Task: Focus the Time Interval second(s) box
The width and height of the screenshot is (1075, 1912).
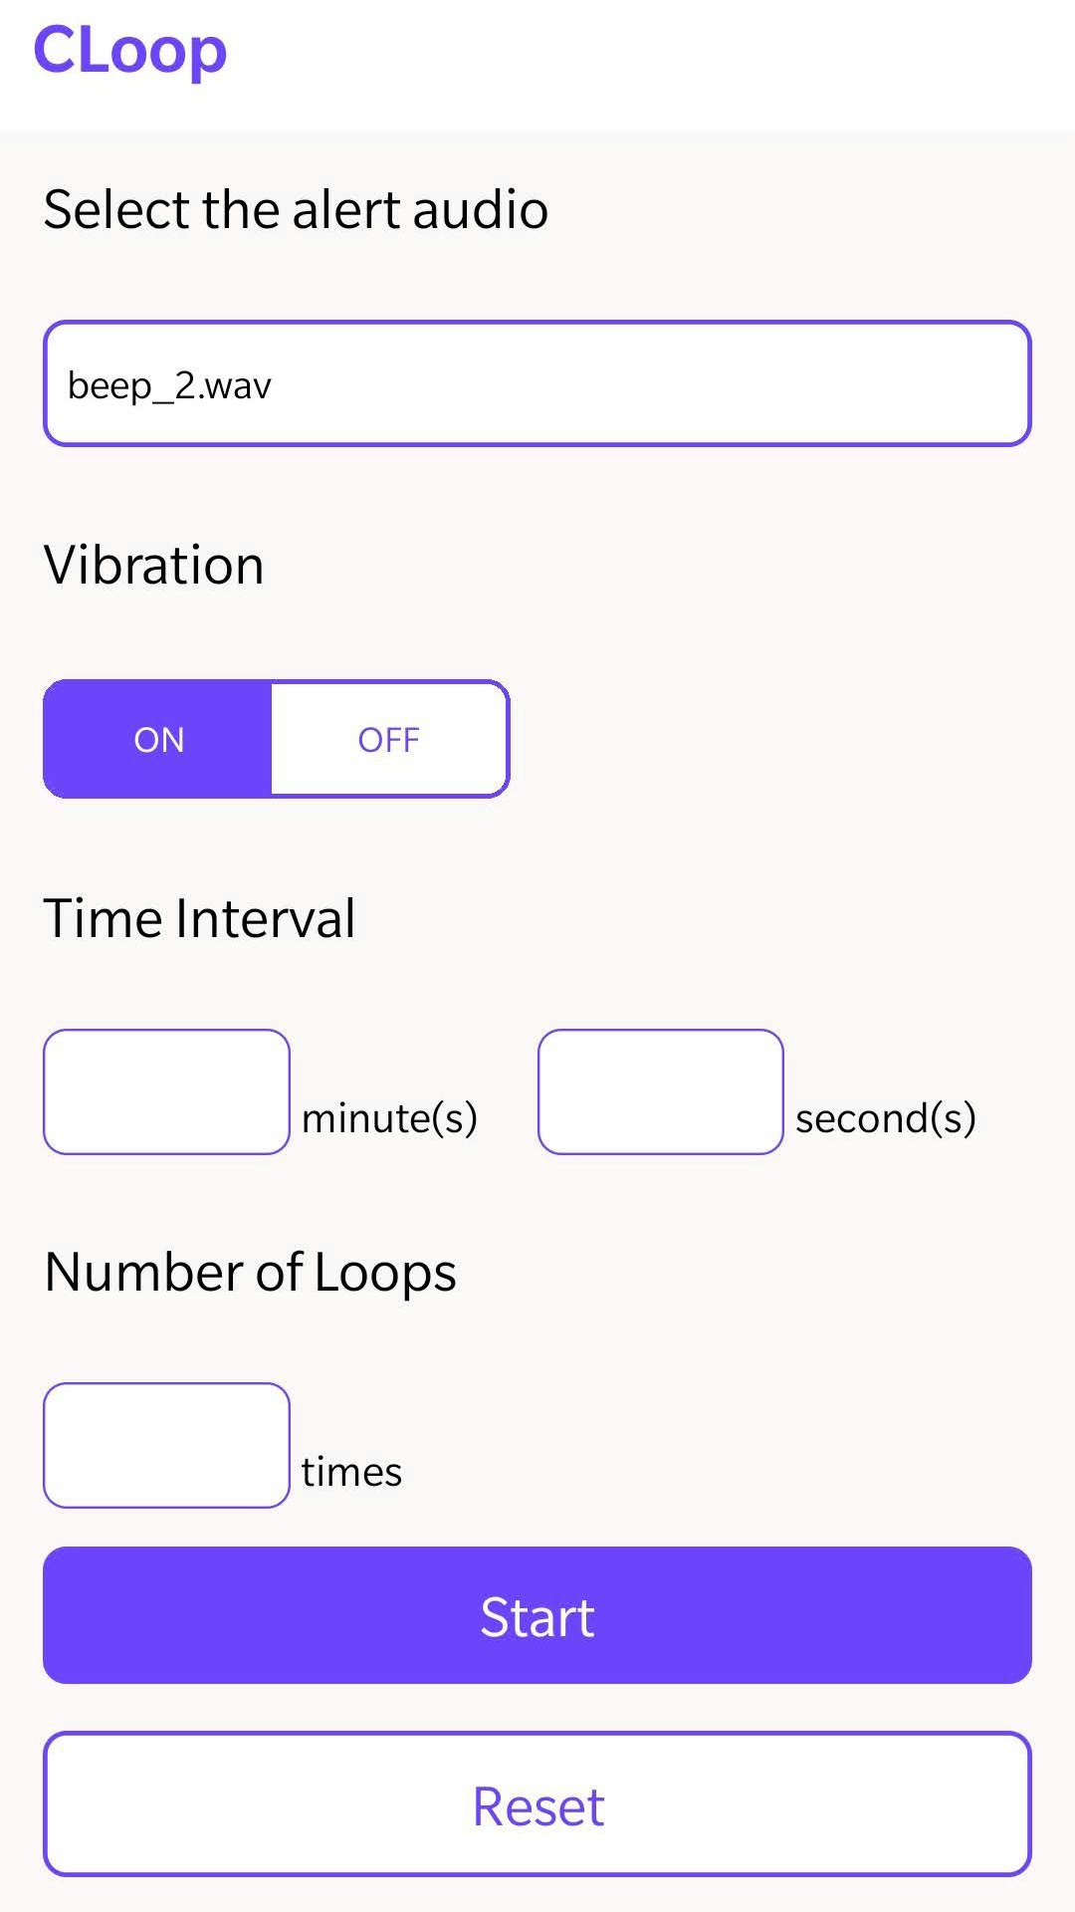Action: tap(660, 1090)
